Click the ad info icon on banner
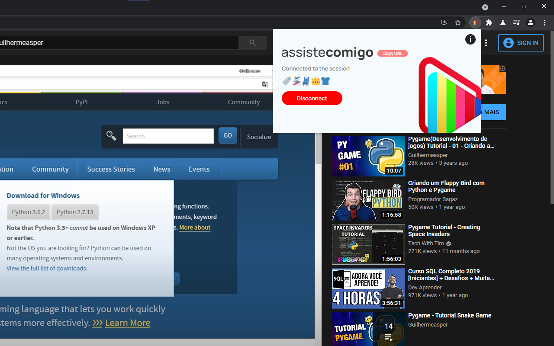Screen dimensions: 554x346 (502, 68)
